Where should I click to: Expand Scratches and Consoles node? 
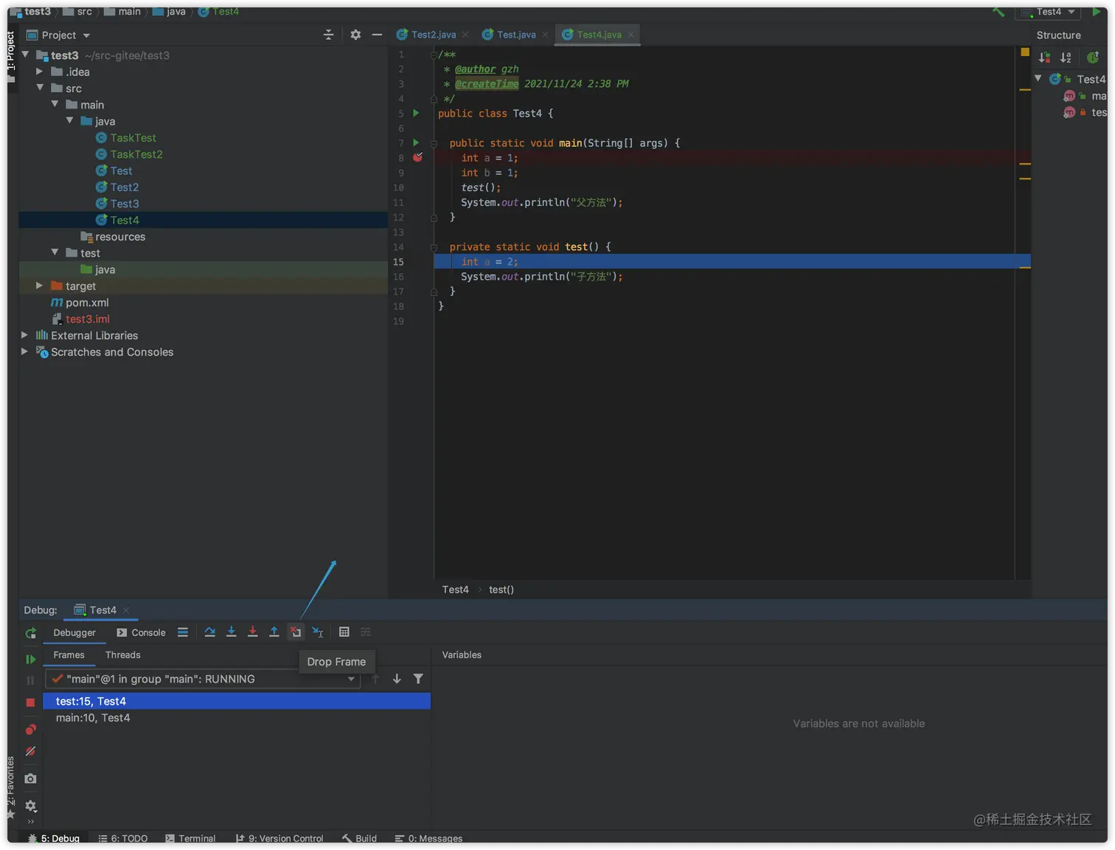pyautogui.click(x=25, y=351)
